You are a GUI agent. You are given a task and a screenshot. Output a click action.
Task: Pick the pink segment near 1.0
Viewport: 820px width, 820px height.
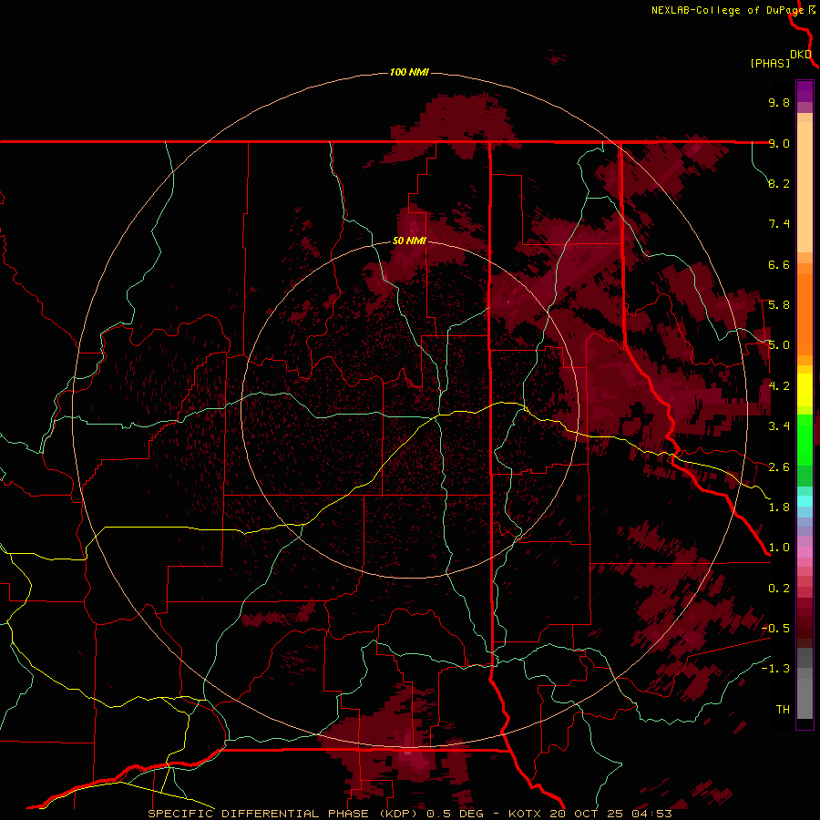pos(805,552)
